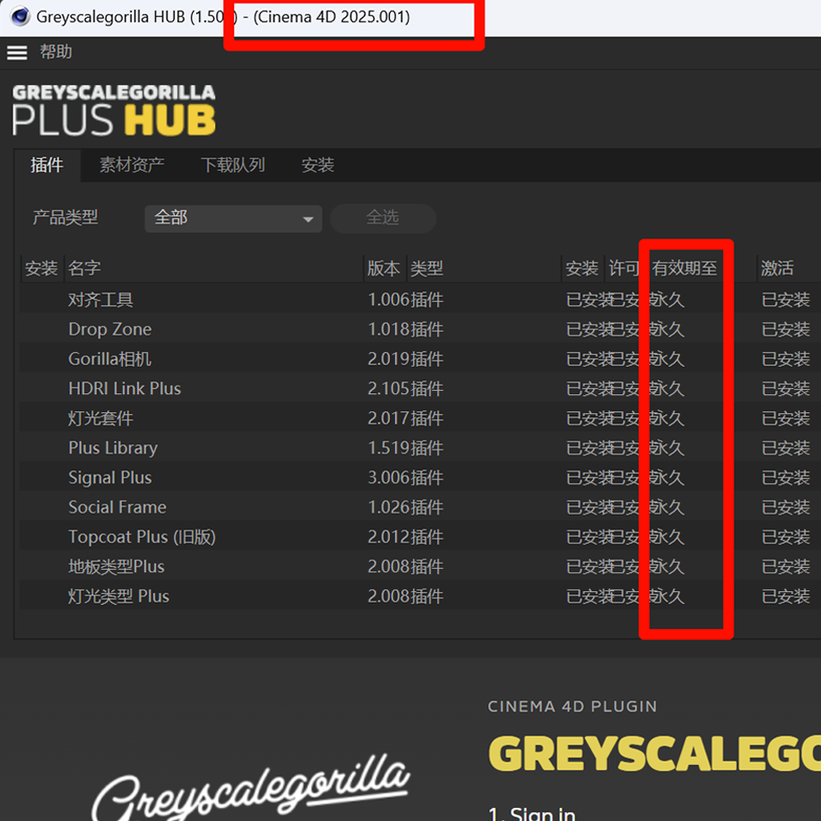Click the 全选 button
Screen dimensions: 821x821
383,218
